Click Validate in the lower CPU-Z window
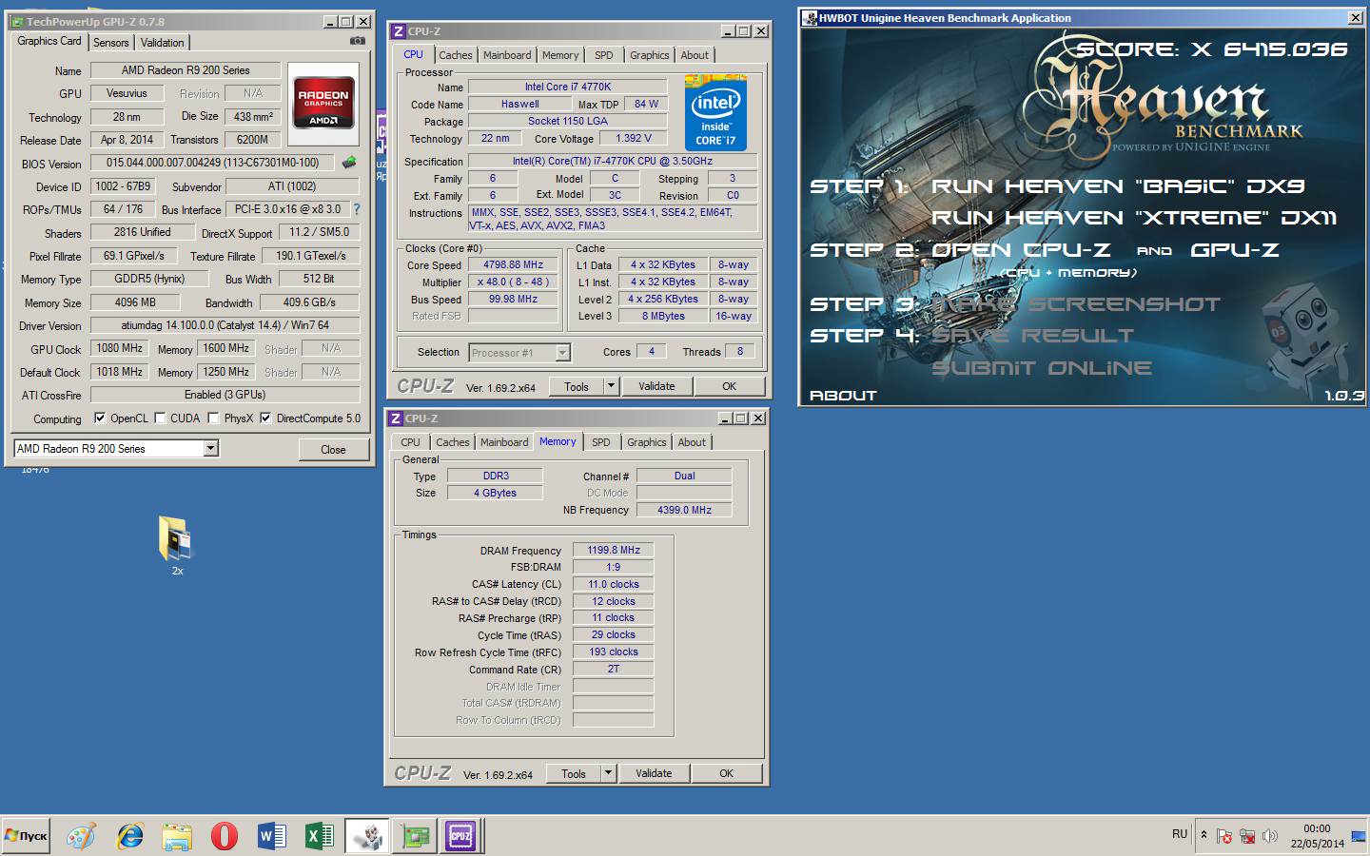 (x=654, y=773)
